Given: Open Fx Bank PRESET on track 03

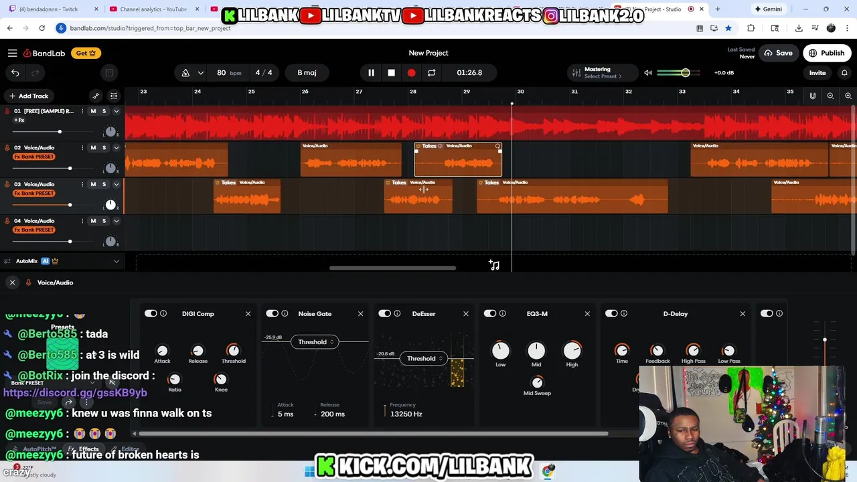Looking at the screenshot, I should 34,193.
